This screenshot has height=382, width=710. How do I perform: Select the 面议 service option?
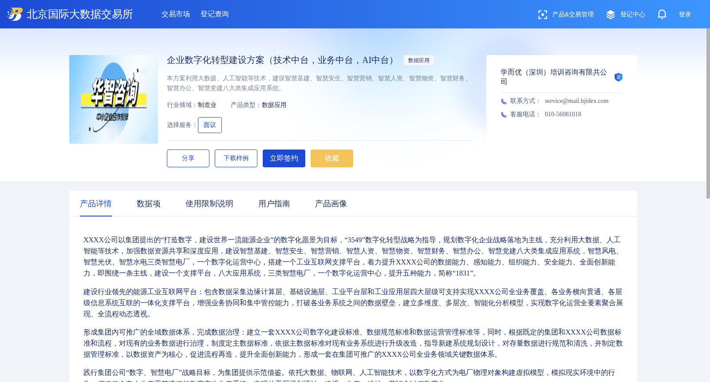pyautogui.click(x=210, y=125)
